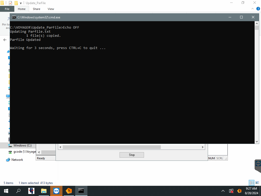Click the clock showing 9:27 AM
This screenshot has width=261, height=196.
pos(251,189)
